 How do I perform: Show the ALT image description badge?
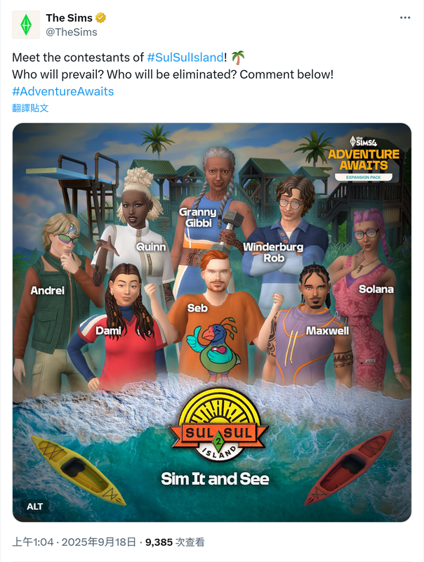(x=34, y=507)
